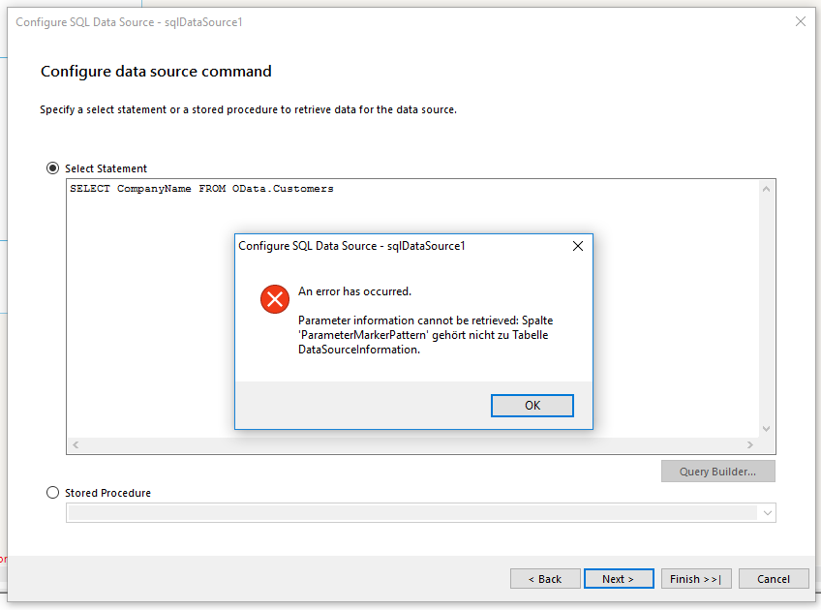Click the error message text
Screen dimensions: 821x610
point(425,335)
